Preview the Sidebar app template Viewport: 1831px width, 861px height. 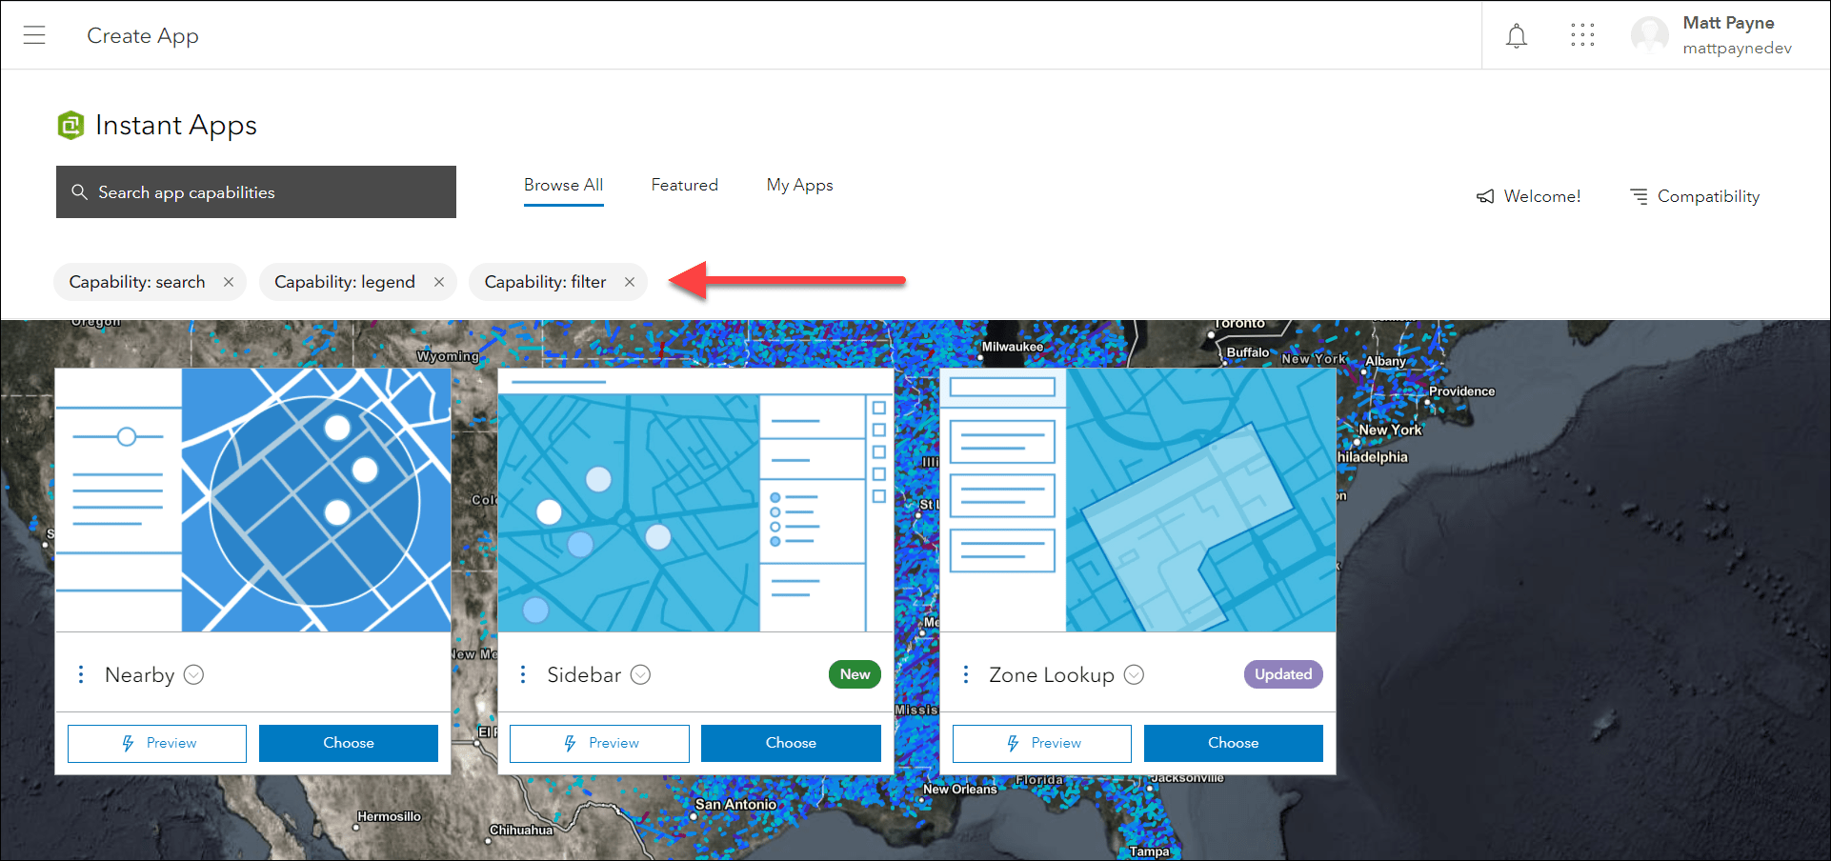tap(599, 743)
